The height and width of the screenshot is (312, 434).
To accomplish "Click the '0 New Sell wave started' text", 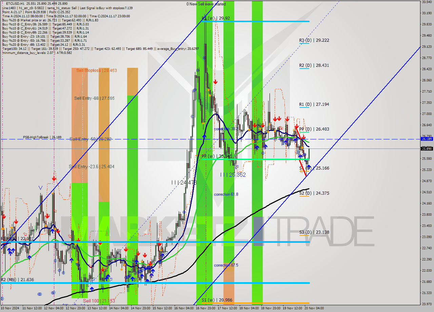I will coord(206,4).
